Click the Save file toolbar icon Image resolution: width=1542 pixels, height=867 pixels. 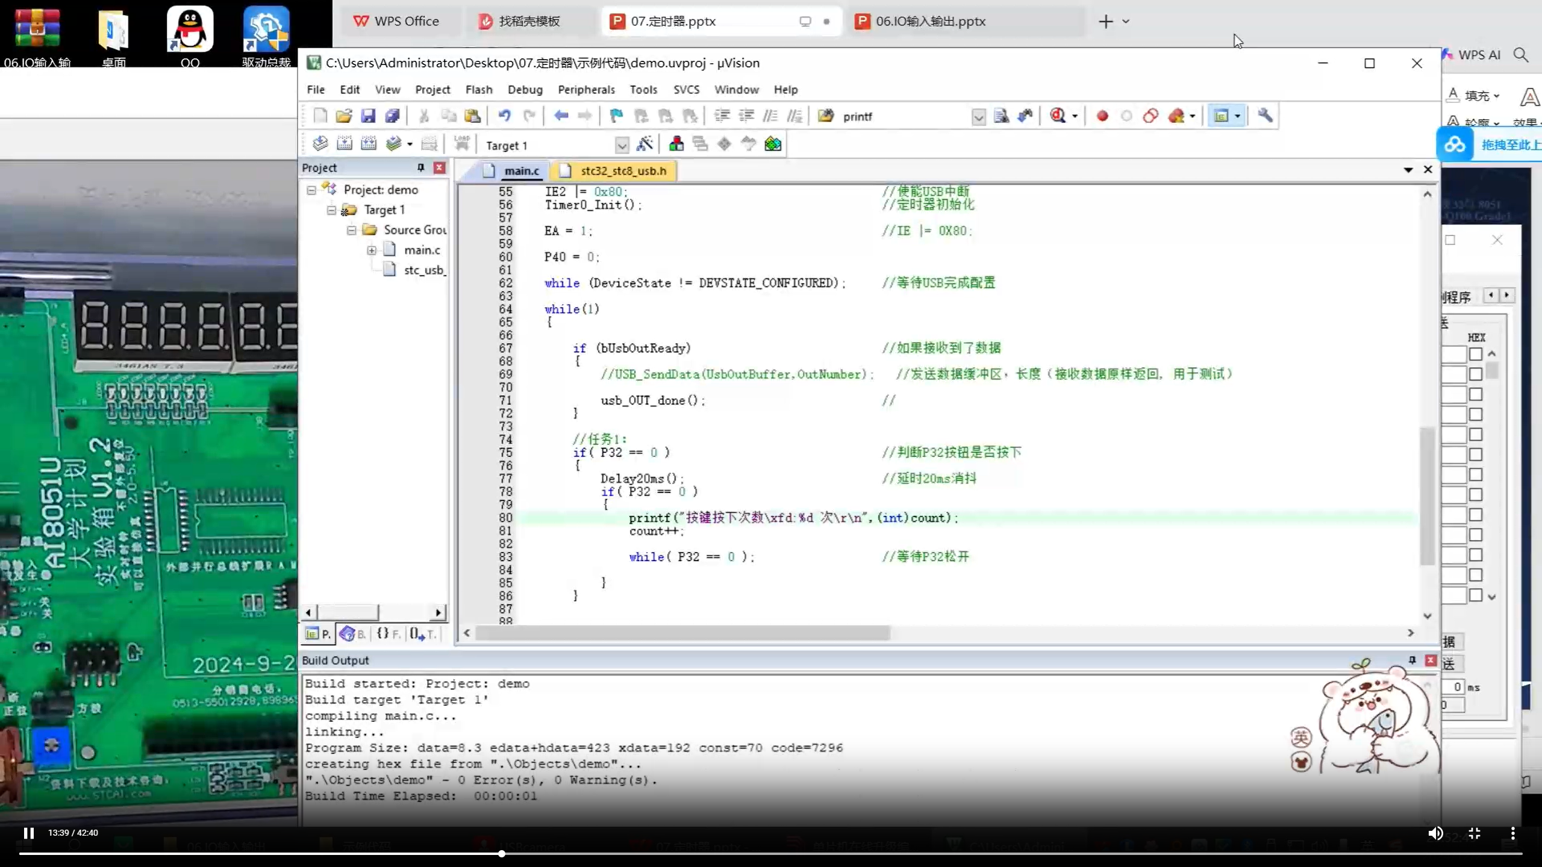[368, 116]
